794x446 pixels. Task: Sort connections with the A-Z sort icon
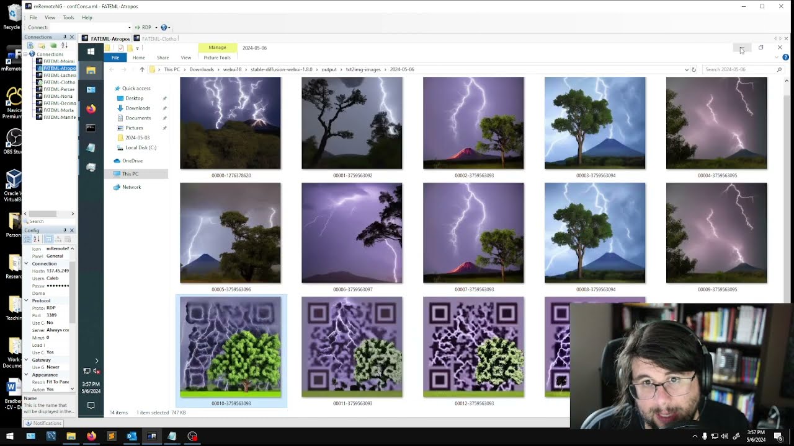click(x=65, y=46)
